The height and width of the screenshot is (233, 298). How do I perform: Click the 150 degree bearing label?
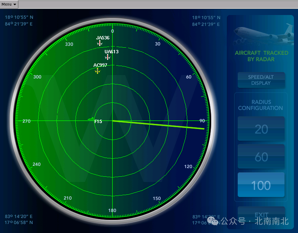[157, 198]
